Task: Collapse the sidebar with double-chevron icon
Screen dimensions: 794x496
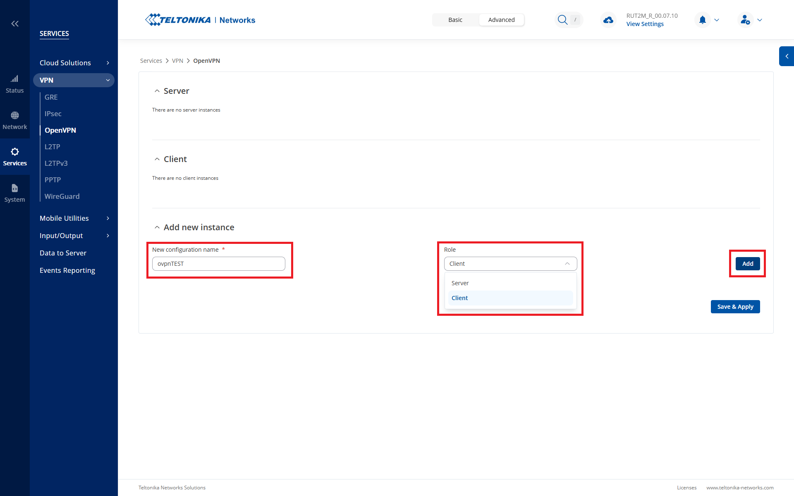Action: [15, 24]
